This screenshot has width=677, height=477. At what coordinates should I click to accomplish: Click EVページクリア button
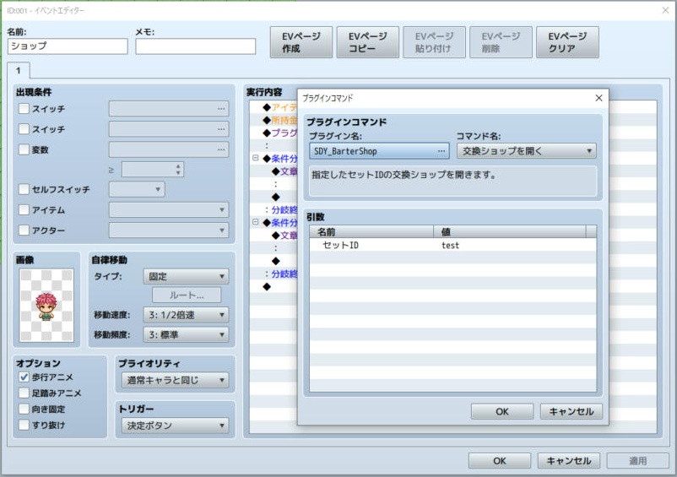(x=567, y=42)
